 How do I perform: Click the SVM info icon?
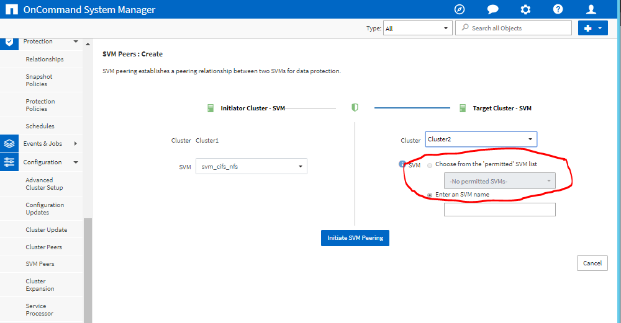402,164
